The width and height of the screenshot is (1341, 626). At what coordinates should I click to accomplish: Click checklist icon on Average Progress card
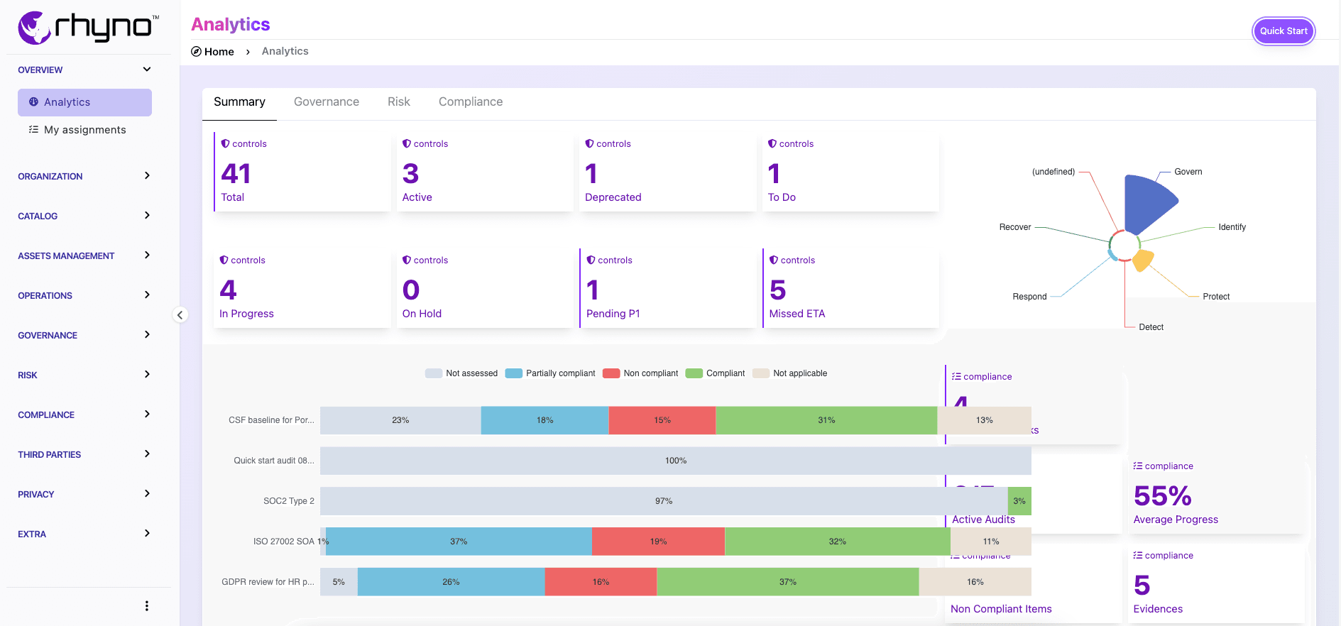(x=1138, y=466)
